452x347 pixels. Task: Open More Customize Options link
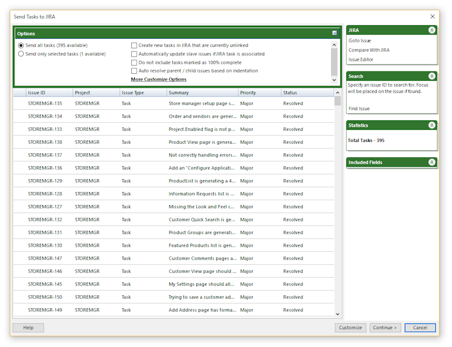pos(159,79)
